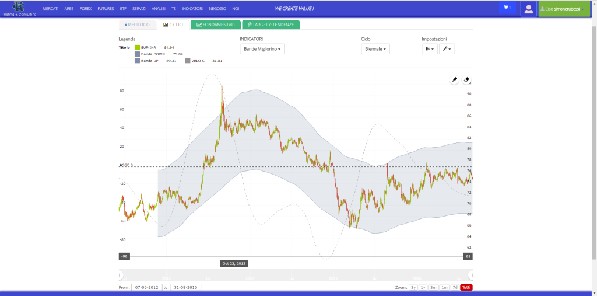Image resolution: width=597 pixels, height=296 pixels.
Task: Switch to the FONDAMENTALI tab
Action: tap(215, 25)
